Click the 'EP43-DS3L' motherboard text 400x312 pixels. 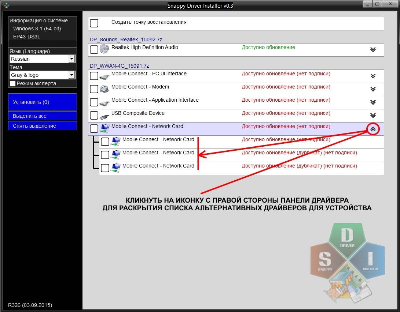[26, 36]
